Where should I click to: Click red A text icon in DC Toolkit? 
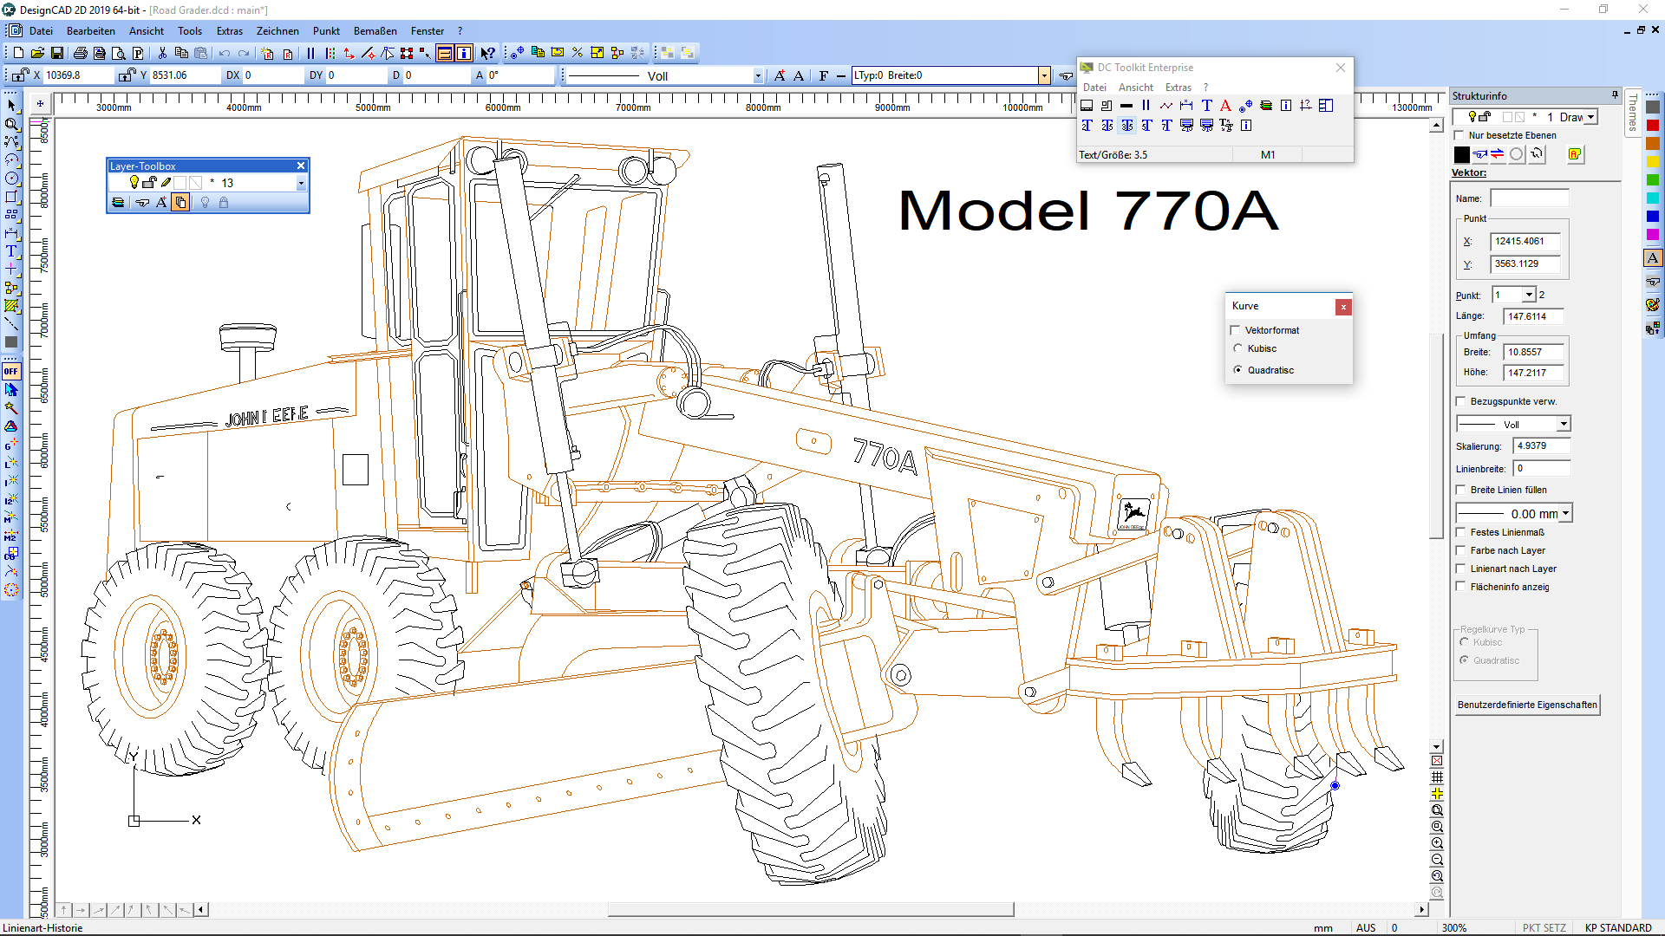pos(1225,106)
